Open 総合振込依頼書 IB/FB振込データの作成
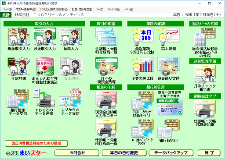Screen dimensions: 225x159 click(205, 42)
